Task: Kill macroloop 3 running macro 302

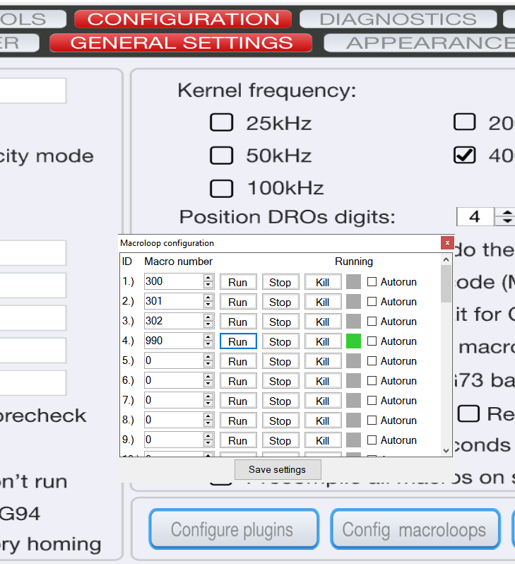Action: 322,322
